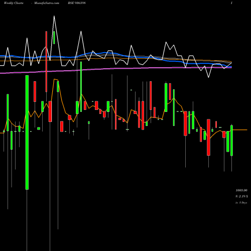The height and width of the screenshot is (251, 251).
Task: Click the "in 5 Days" label
Action: point(241,202)
